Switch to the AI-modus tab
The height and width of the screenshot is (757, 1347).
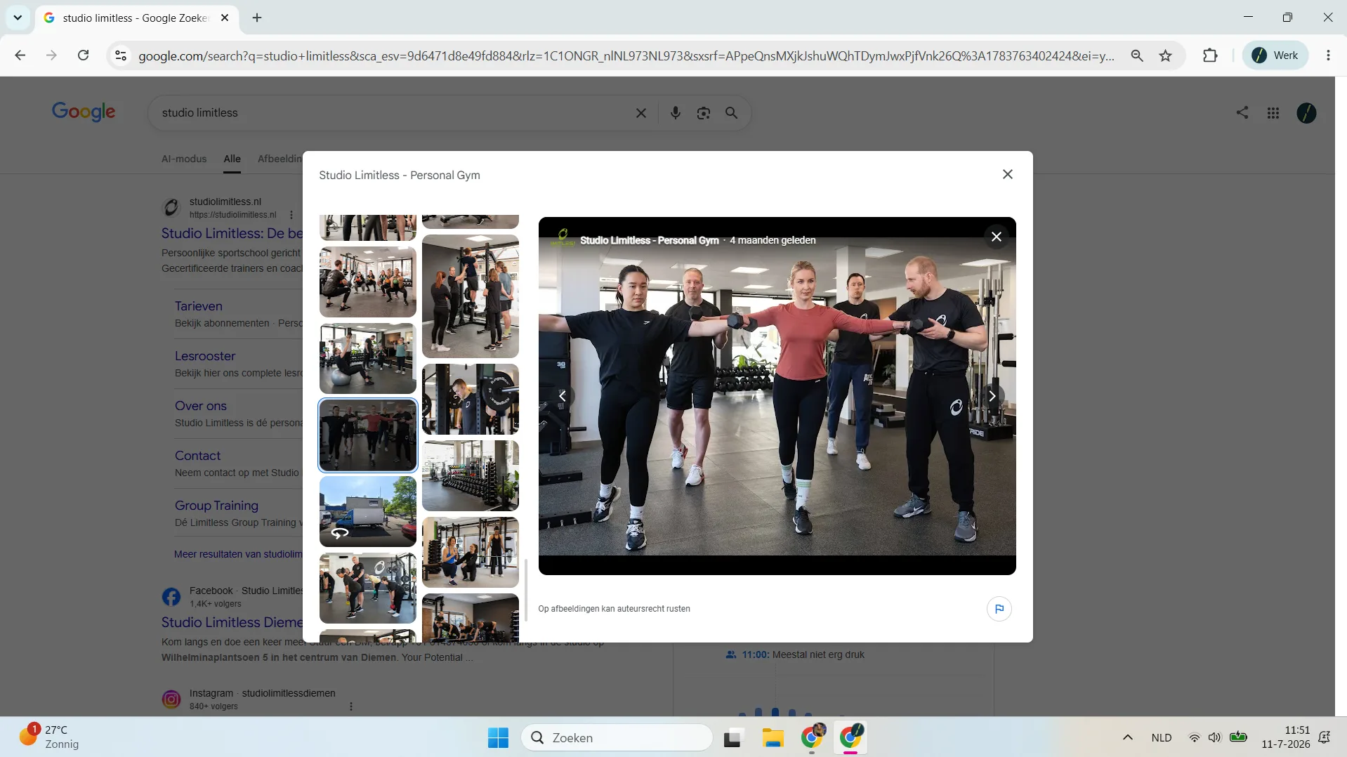click(x=184, y=159)
